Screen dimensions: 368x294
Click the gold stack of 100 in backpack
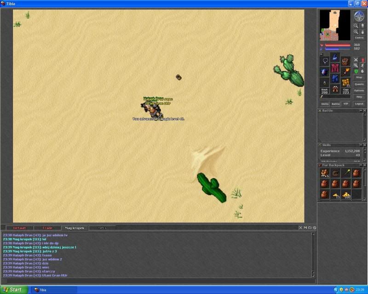coord(346,195)
